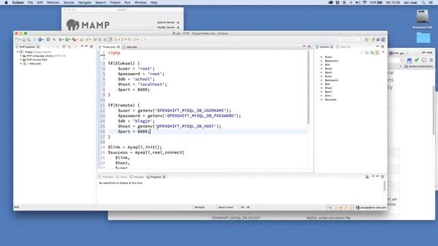Open the browser hamburger menu icon

(431, 60)
